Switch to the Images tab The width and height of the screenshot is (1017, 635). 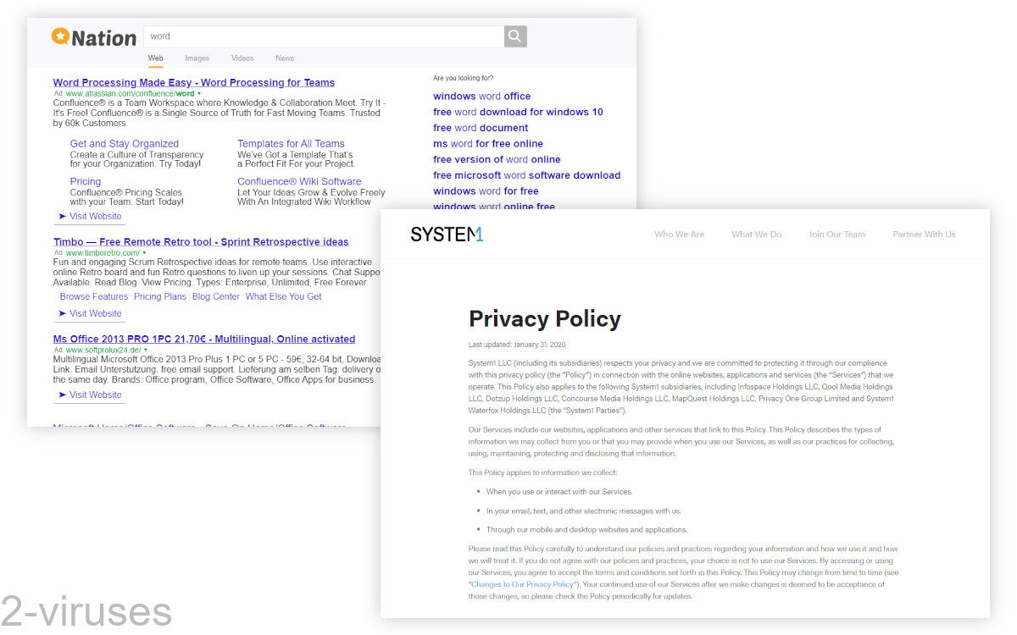(x=197, y=58)
